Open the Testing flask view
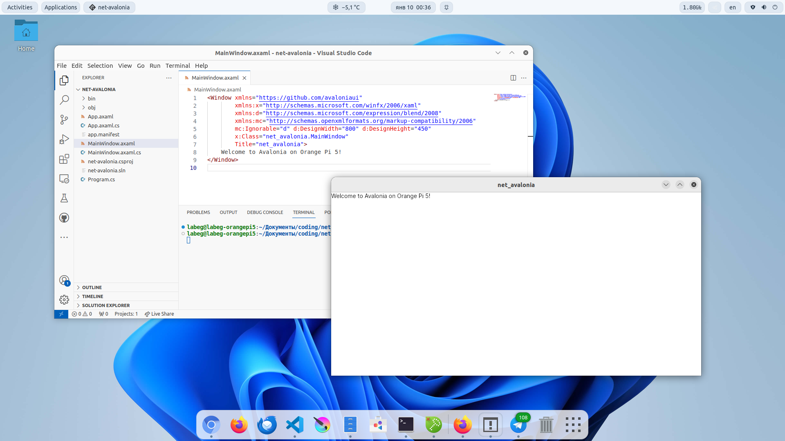 point(64,198)
